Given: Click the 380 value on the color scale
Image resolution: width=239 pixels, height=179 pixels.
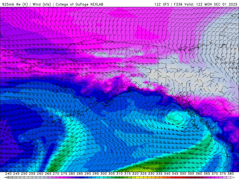Looking at the screenshot, I should [231, 174].
